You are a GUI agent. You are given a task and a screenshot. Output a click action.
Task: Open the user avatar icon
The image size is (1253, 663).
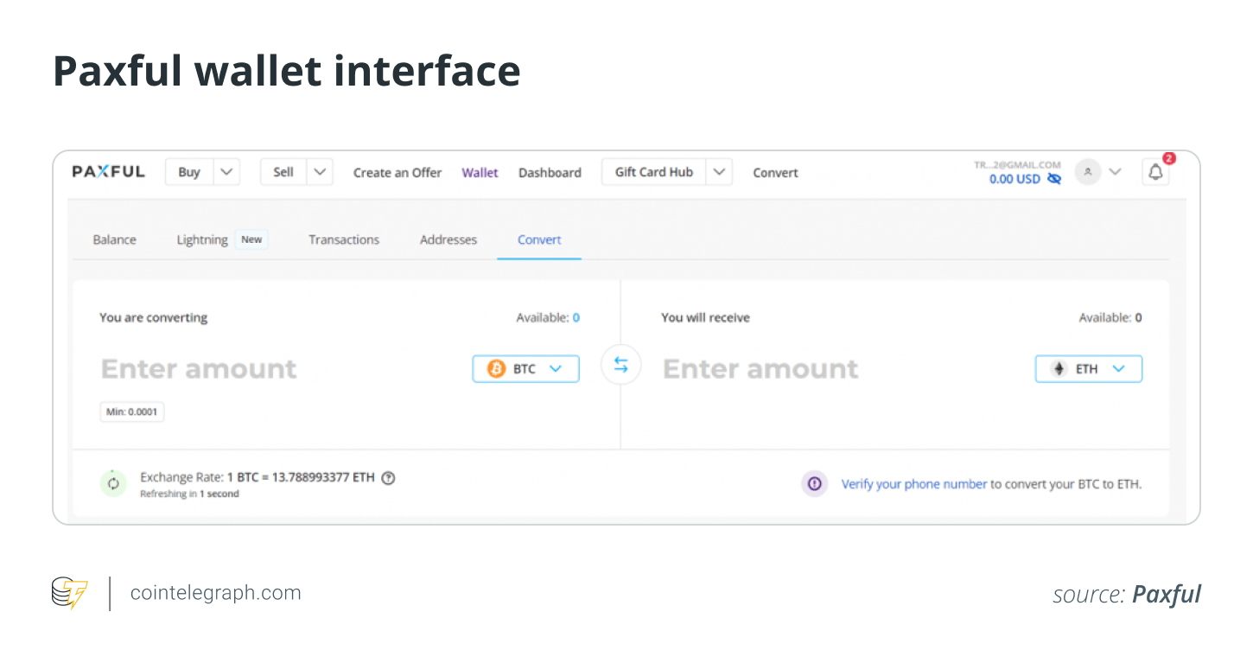(x=1088, y=172)
